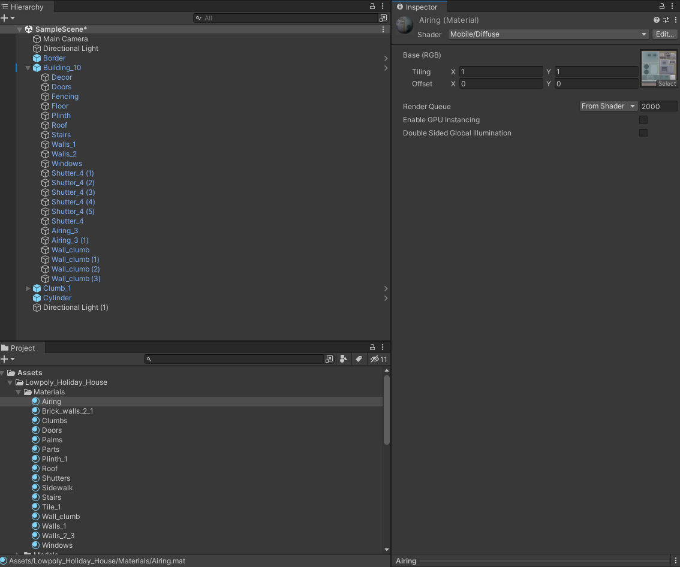This screenshot has height=567, width=680.
Task: Enable GPU Instancing checkbox
Action: 643,120
